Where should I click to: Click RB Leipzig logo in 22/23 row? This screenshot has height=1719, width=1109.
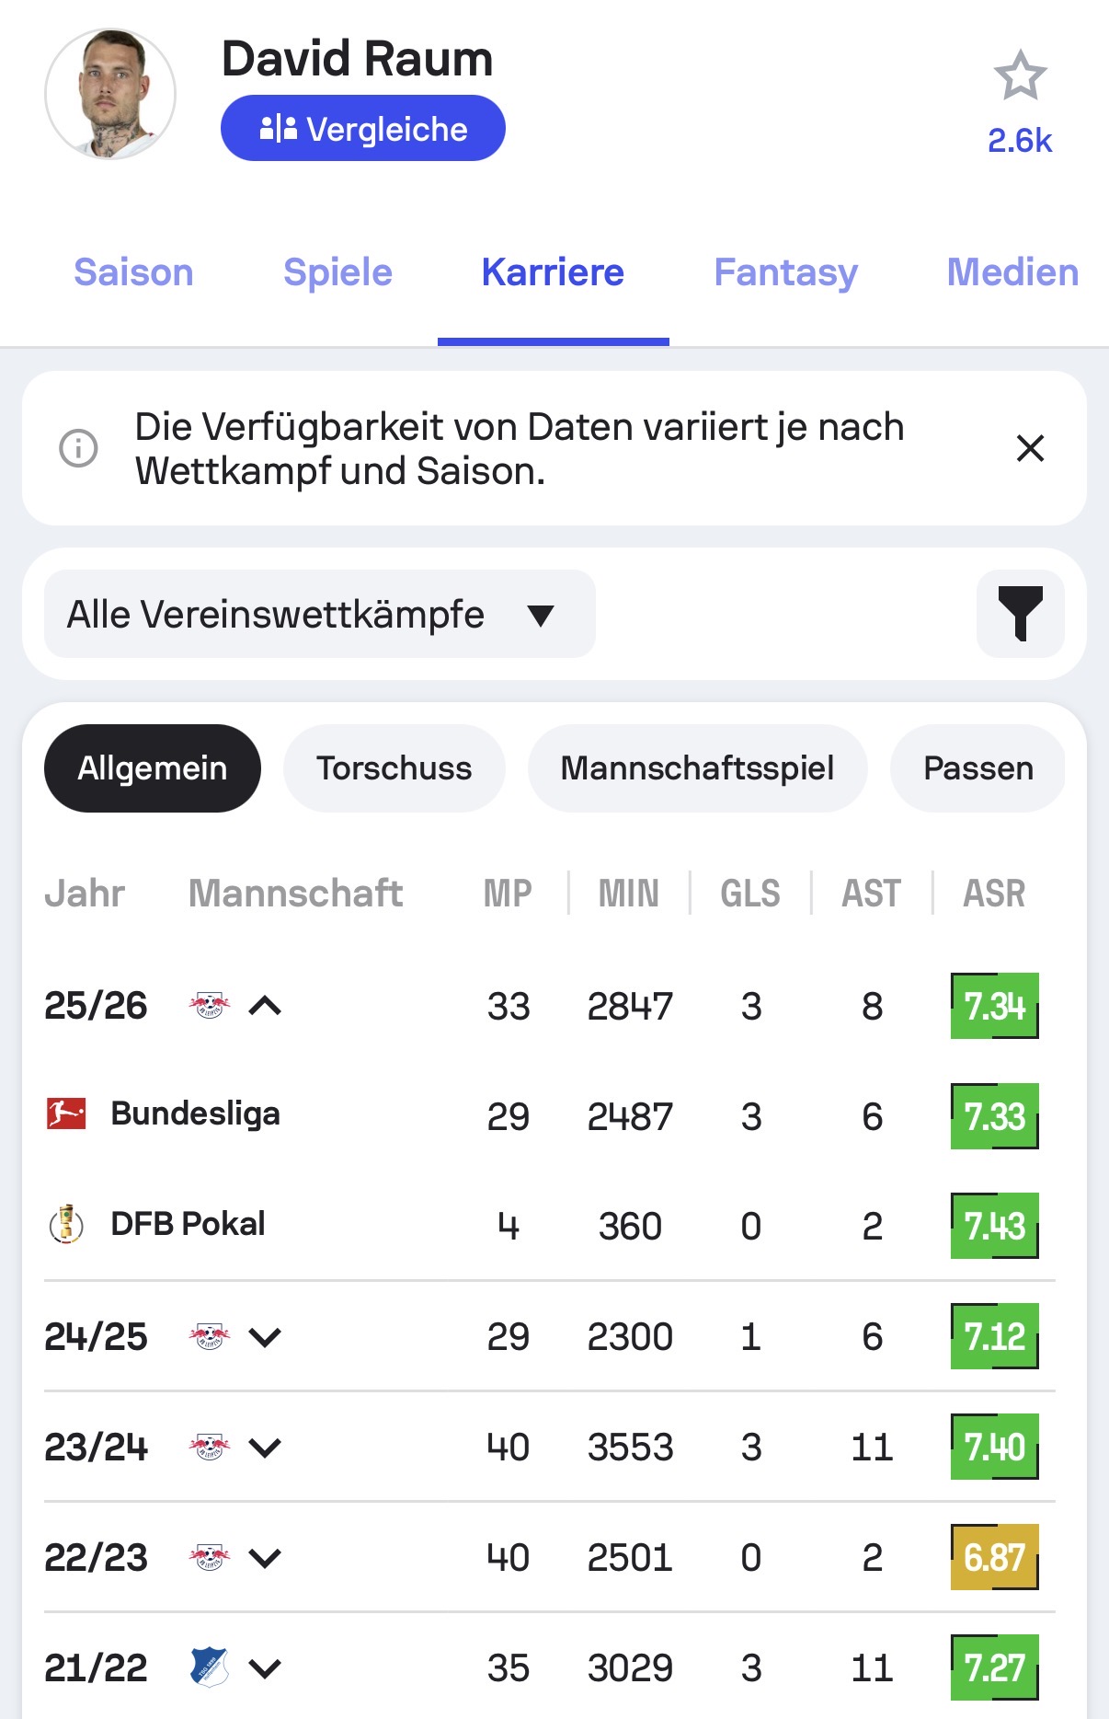point(210,1557)
